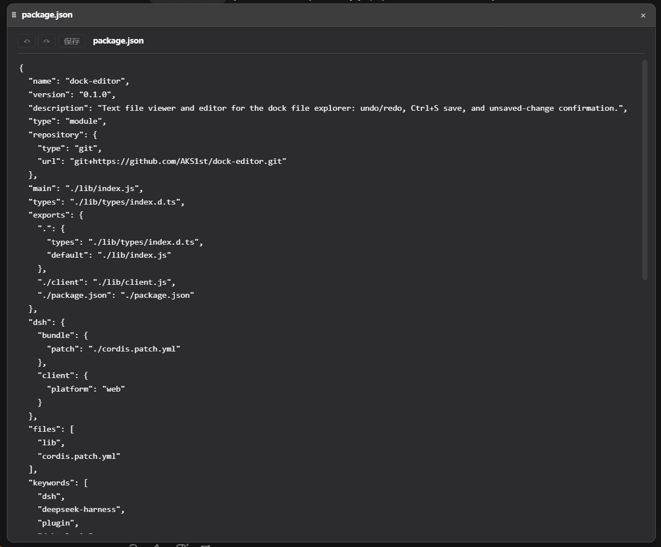Click the "deepseek-harness" keyword entry
The image size is (661, 547).
point(81,510)
